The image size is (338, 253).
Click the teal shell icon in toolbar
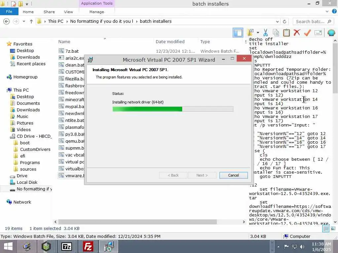click(331, 33)
